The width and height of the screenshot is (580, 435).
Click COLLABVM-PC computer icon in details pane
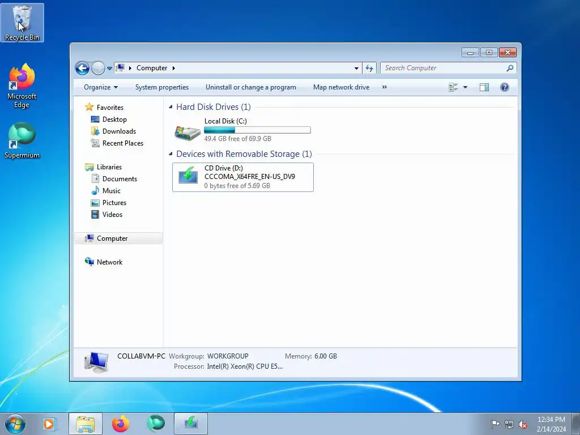click(x=96, y=361)
